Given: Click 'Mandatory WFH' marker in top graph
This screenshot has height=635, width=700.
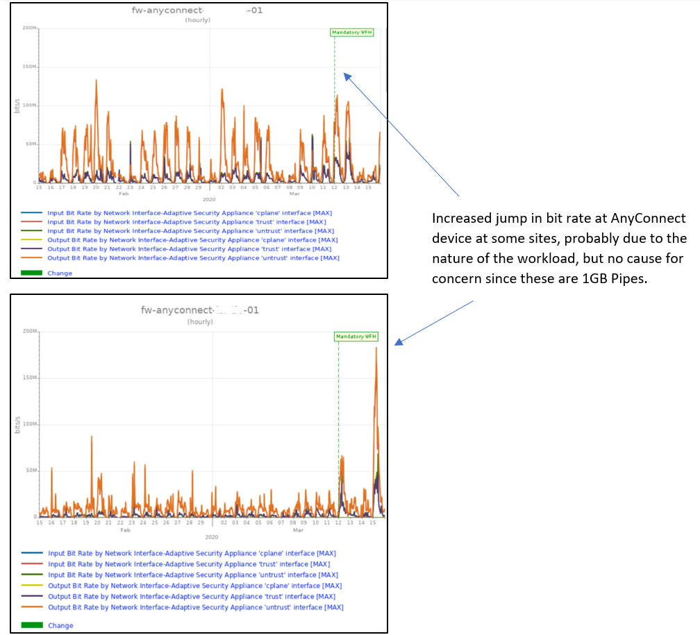Looking at the screenshot, I should [353, 33].
